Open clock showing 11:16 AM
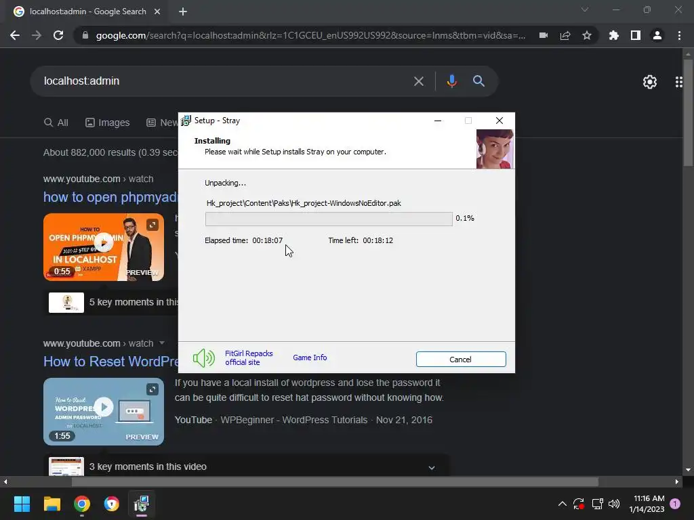This screenshot has height=520, width=694. [x=647, y=504]
